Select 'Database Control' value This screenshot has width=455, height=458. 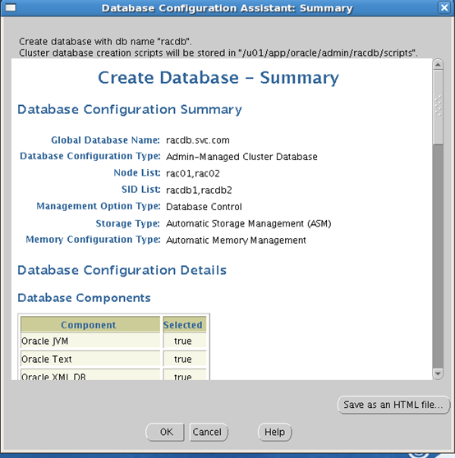point(204,207)
